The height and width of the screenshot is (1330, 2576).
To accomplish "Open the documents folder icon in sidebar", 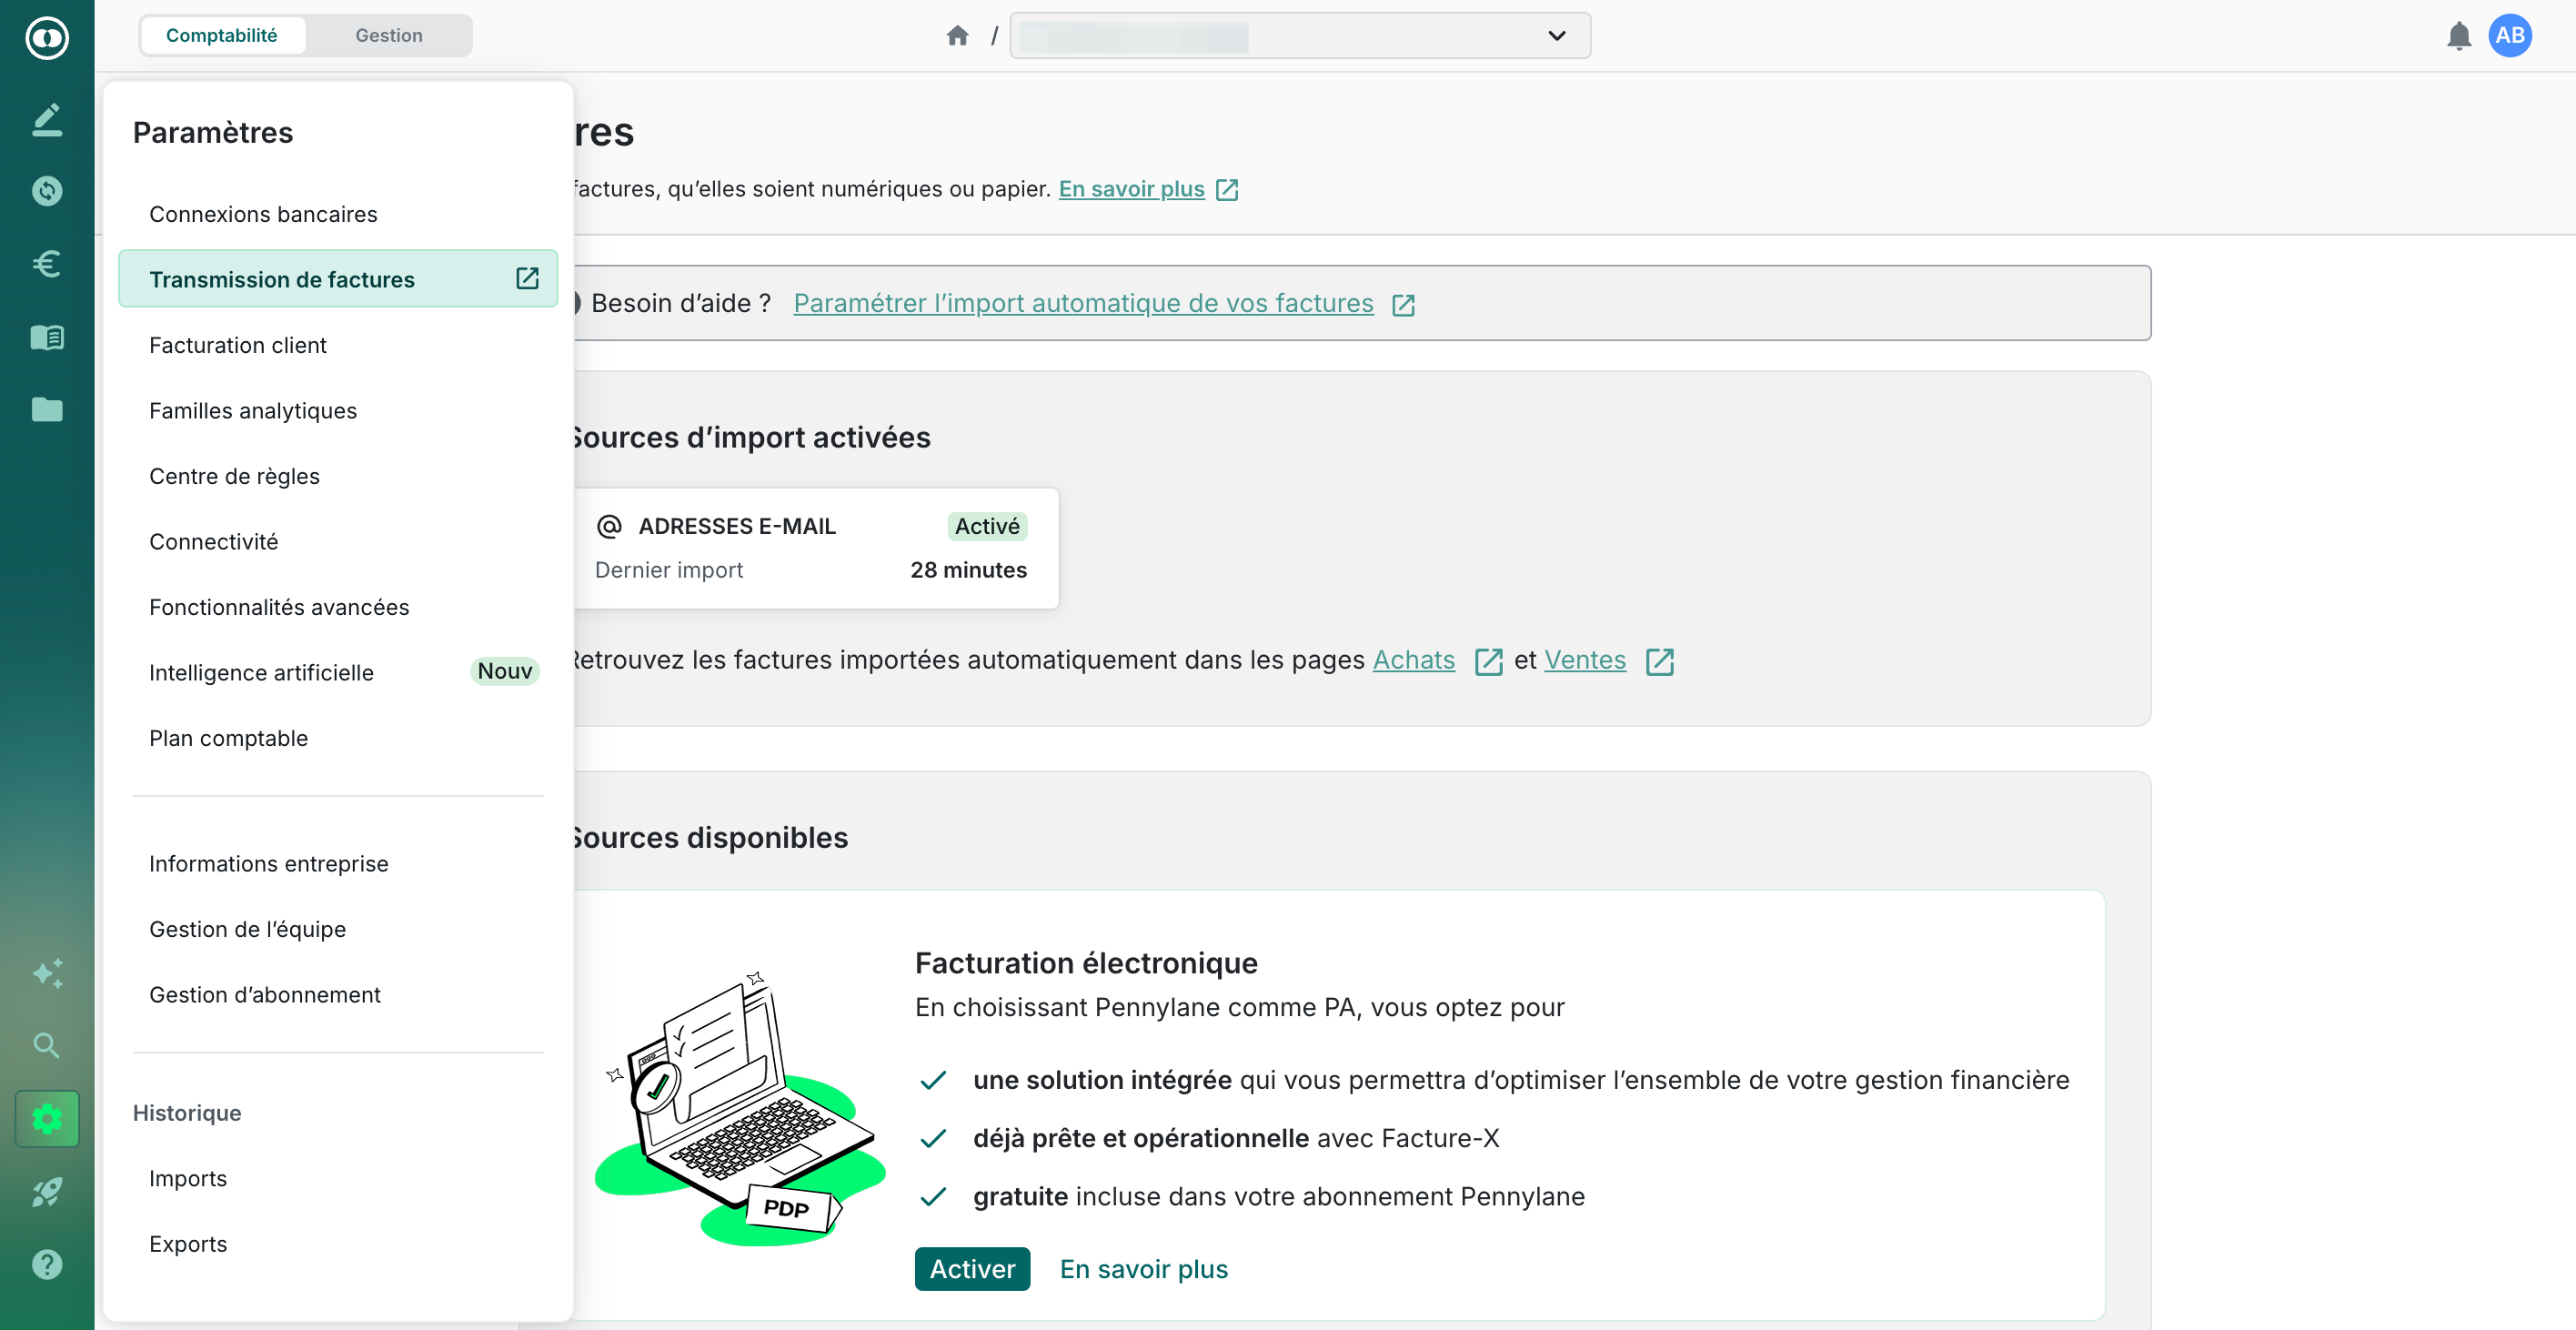I will click(46, 410).
